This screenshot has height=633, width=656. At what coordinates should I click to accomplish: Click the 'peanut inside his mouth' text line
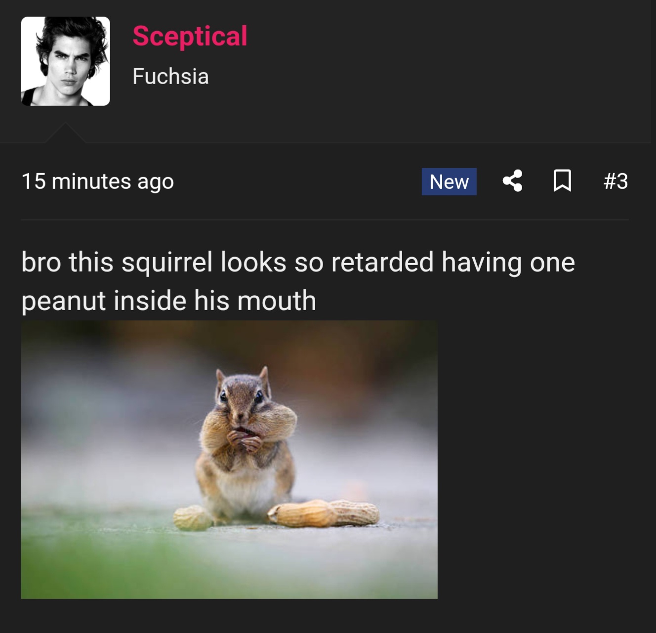(168, 301)
